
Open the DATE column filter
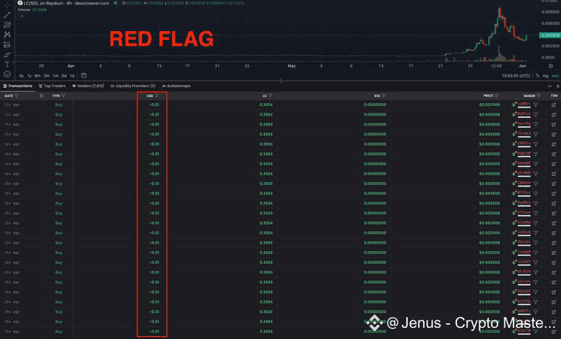coord(16,96)
